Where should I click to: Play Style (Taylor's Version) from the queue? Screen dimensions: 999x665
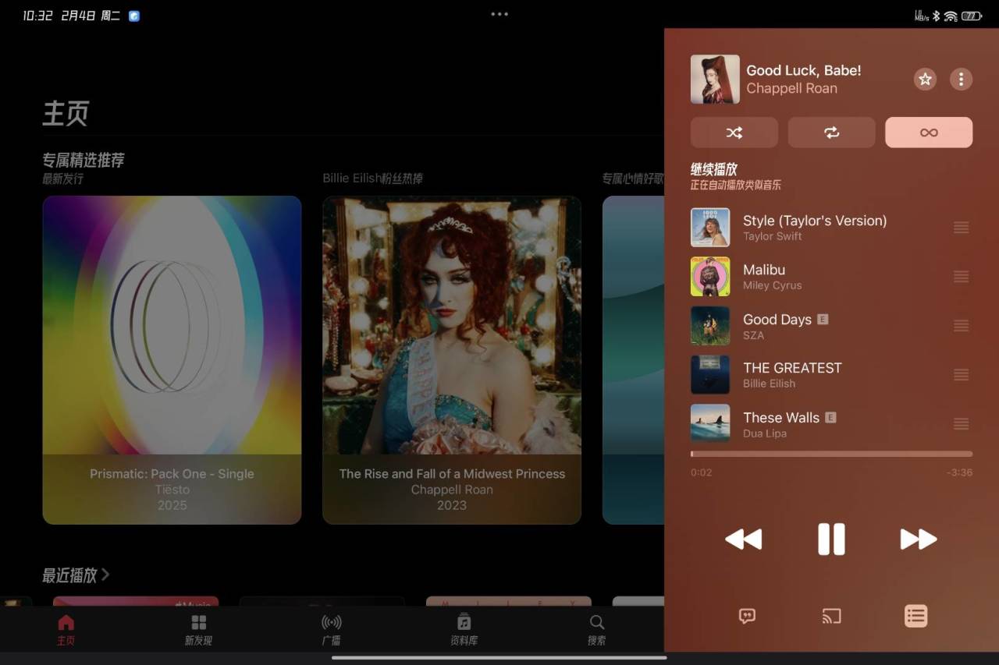(x=831, y=228)
